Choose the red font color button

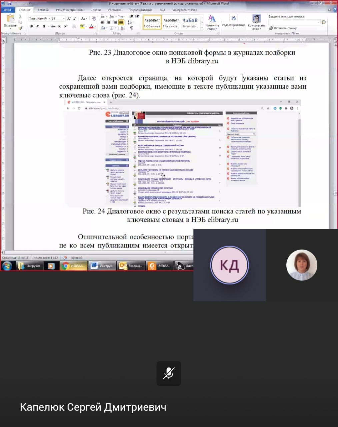point(92,26)
